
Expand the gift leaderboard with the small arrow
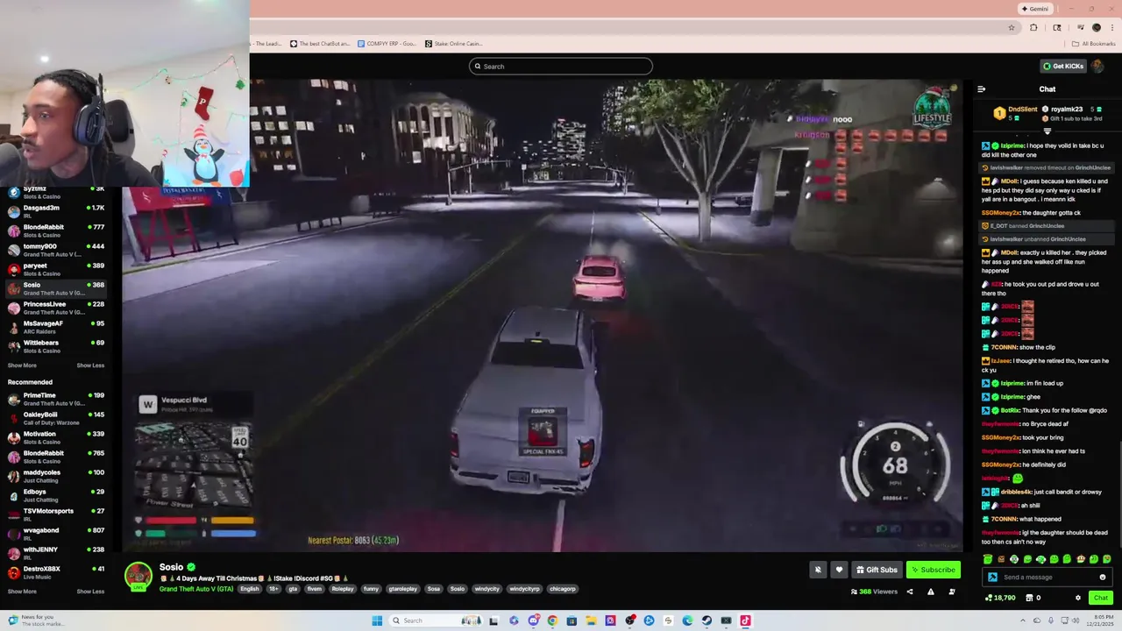1047,131
